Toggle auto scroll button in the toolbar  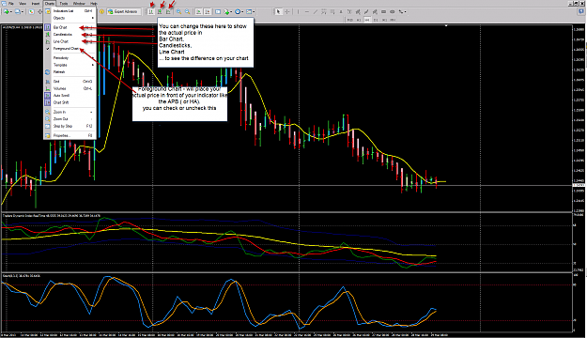198,11
